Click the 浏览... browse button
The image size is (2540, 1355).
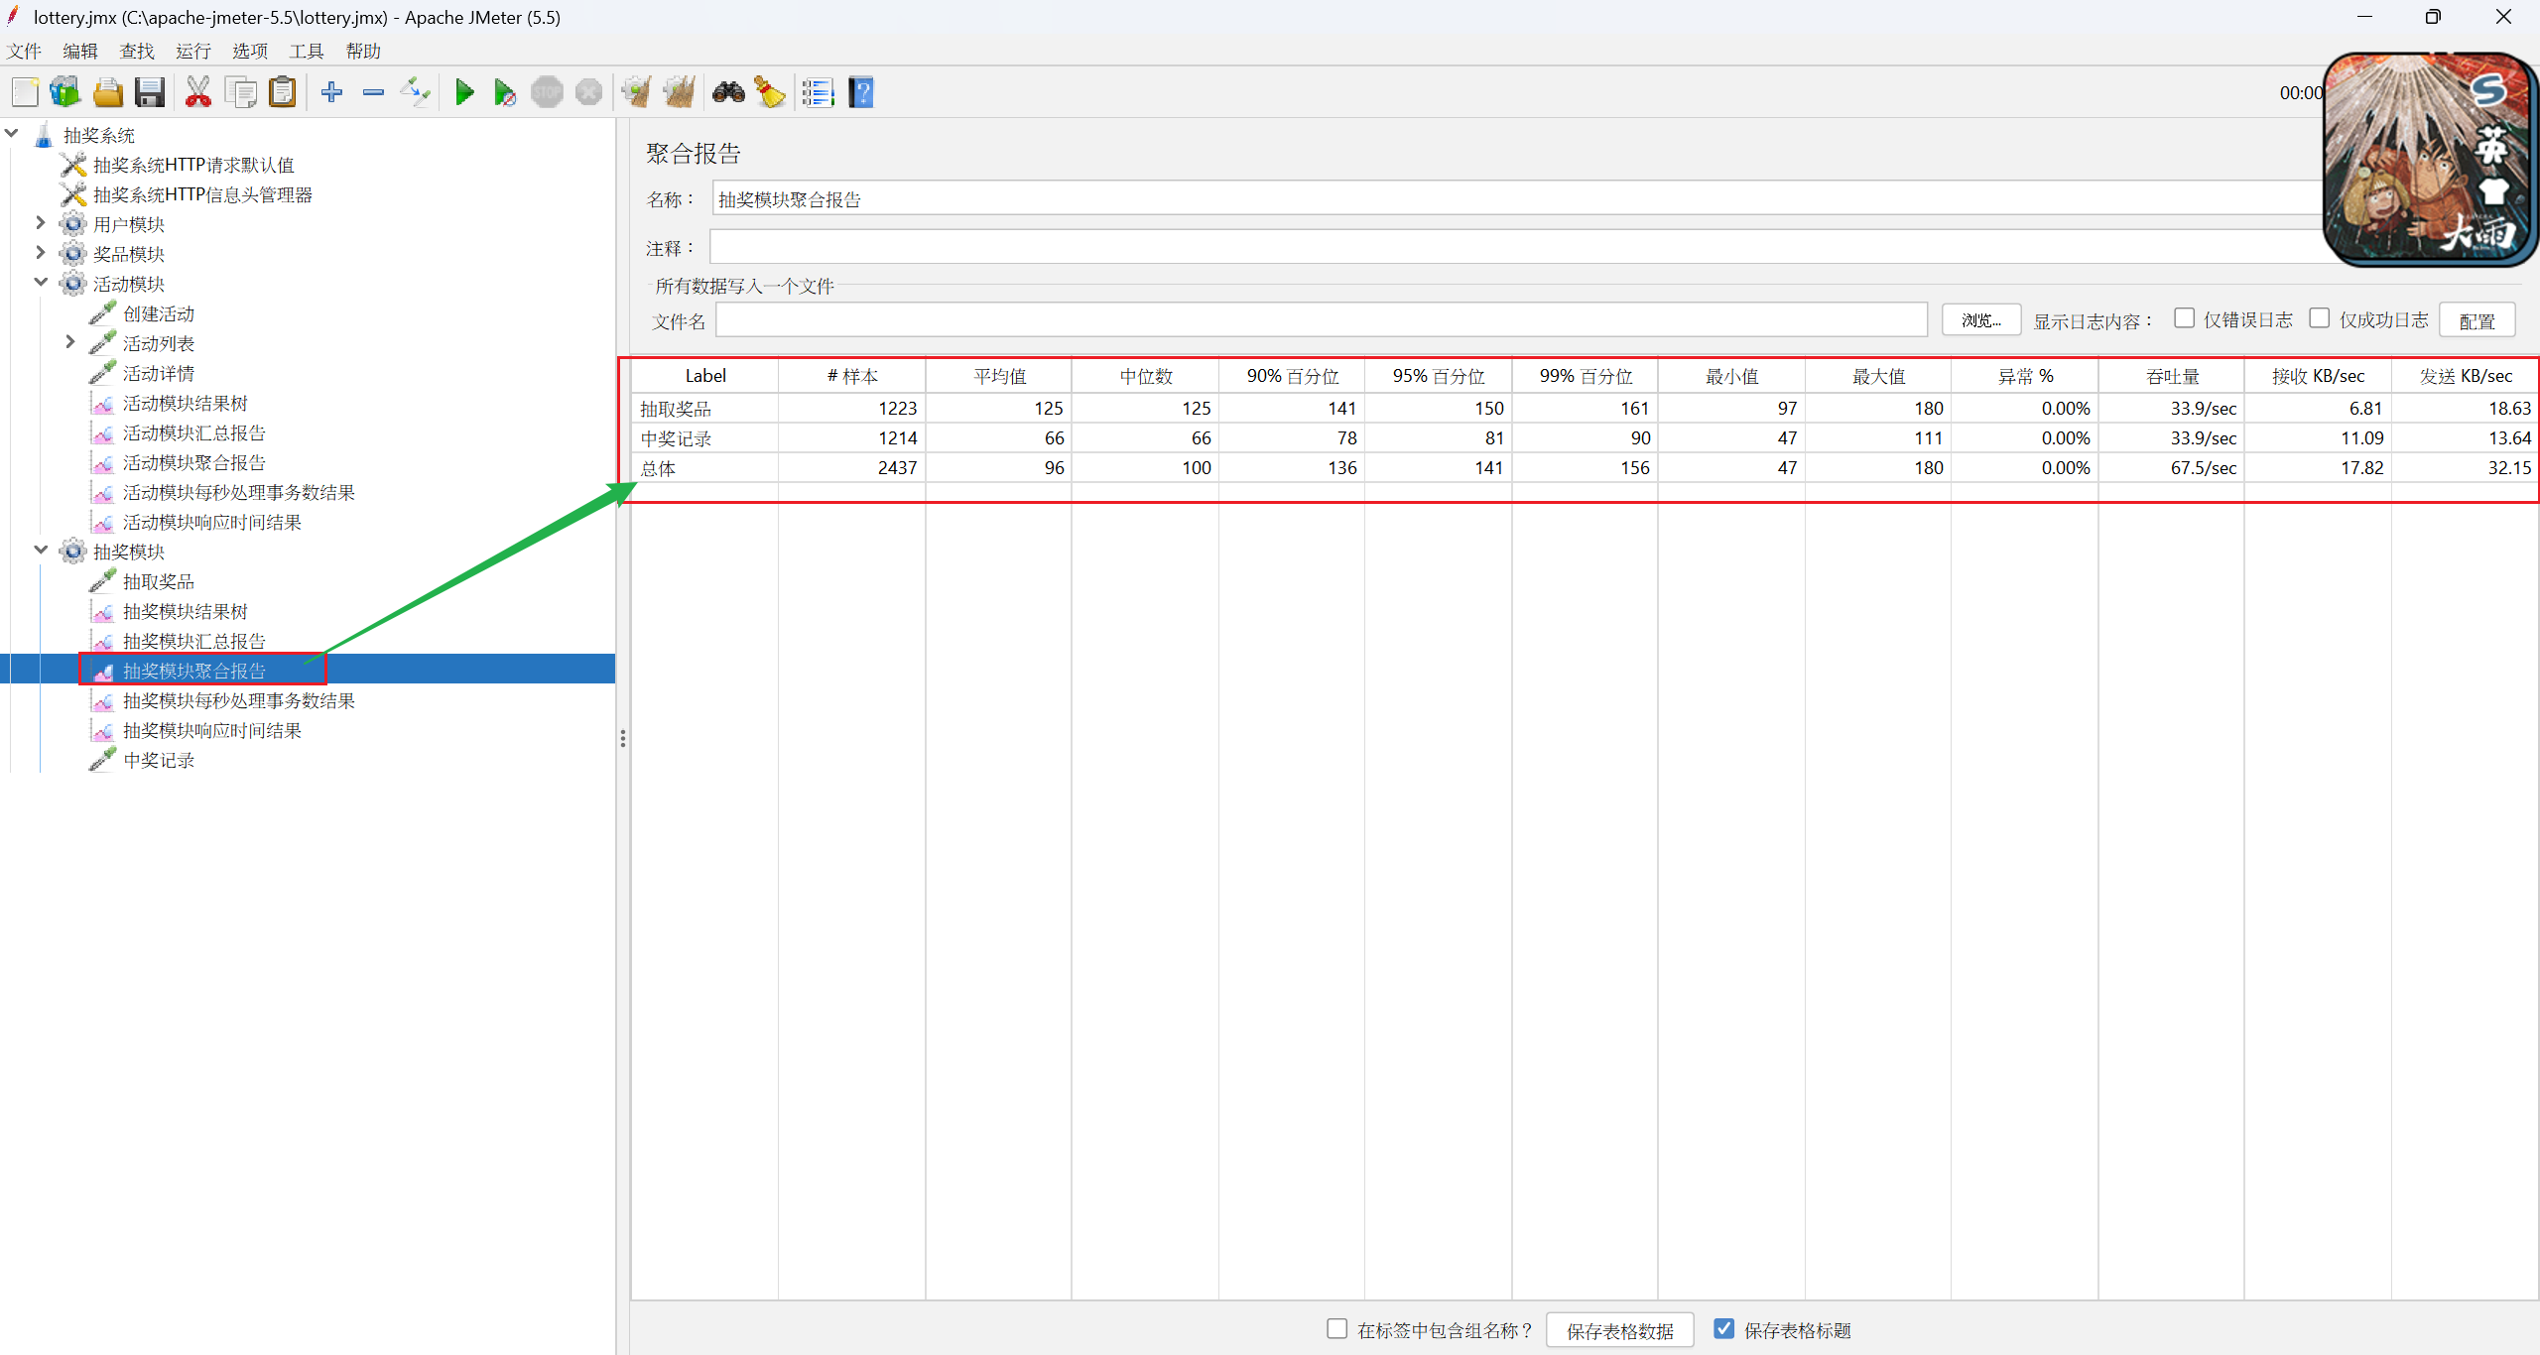(1980, 320)
